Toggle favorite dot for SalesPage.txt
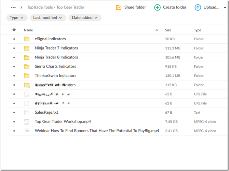Viewport: 229px width, 171px height. [14, 112]
